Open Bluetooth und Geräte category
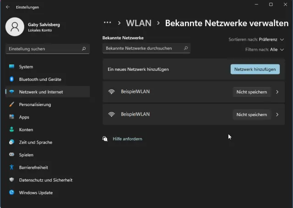This screenshot has width=293, height=208. tap(48, 79)
